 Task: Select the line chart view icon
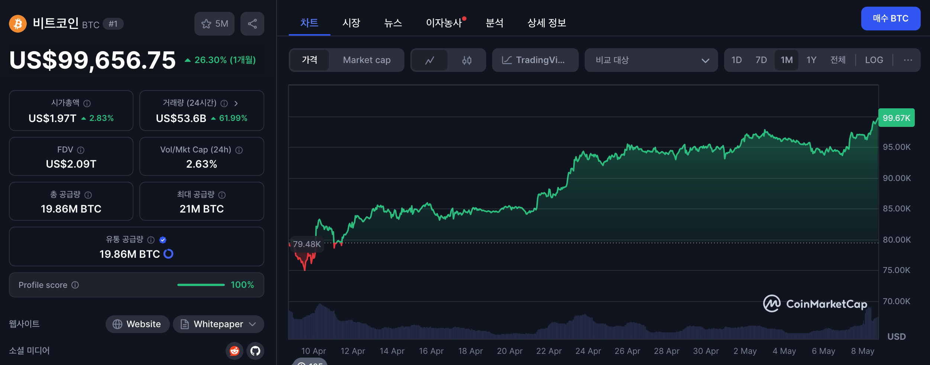point(429,60)
